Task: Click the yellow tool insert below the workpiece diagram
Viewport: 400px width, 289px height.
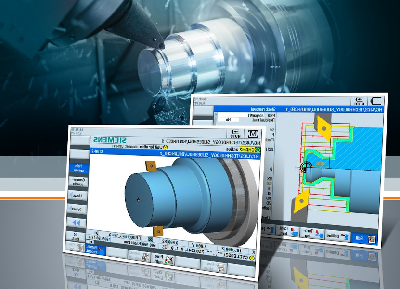Action: coord(301,201)
